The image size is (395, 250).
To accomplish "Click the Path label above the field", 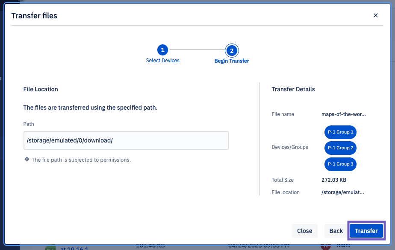I will click(x=29, y=124).
